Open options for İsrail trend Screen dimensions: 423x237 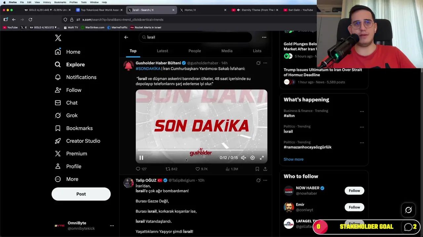point(362,127)
